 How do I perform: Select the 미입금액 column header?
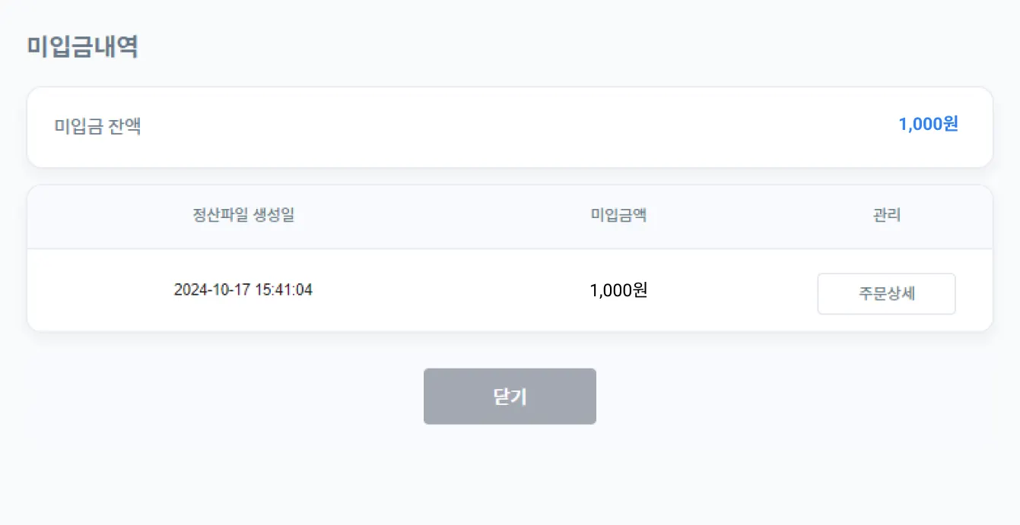(618, 216)
